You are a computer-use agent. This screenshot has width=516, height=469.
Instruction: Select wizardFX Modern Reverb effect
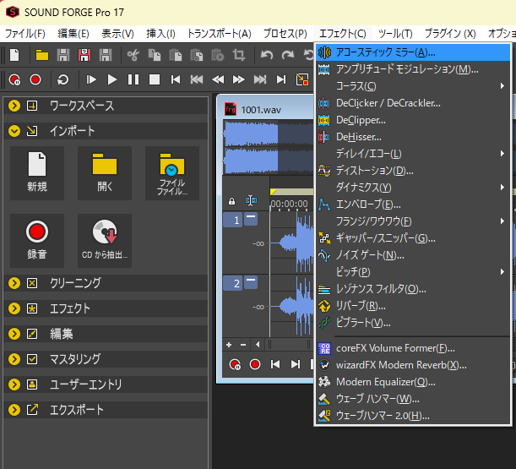[x=413, y=365]
